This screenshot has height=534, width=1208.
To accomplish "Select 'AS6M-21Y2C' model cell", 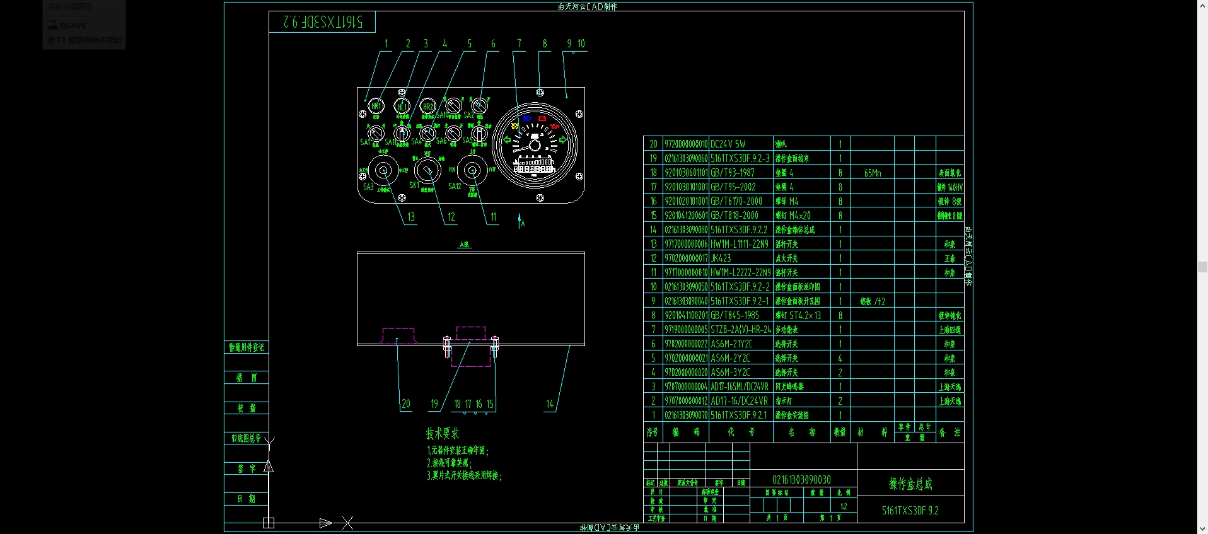I will click(x=732, y=344).
